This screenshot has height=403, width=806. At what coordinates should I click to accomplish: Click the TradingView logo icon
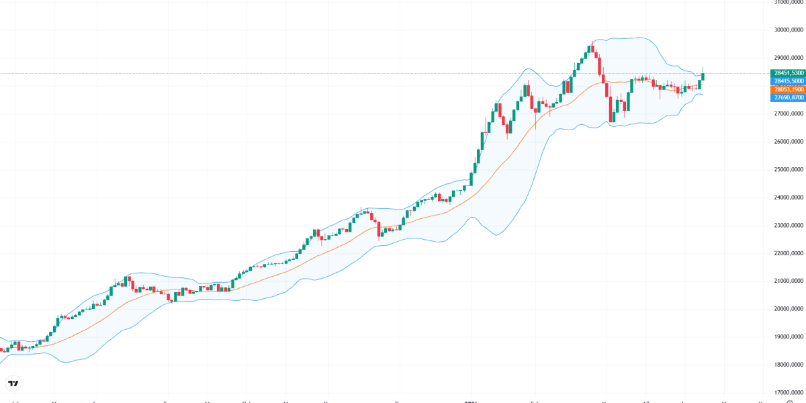click(x=13, y=384)
